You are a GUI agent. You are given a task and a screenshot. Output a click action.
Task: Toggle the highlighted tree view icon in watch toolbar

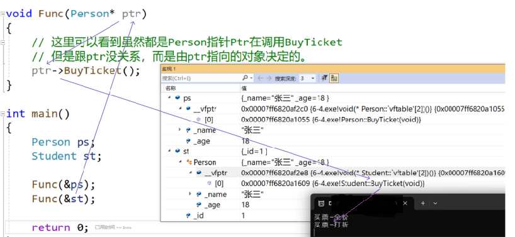coord(334,79)
